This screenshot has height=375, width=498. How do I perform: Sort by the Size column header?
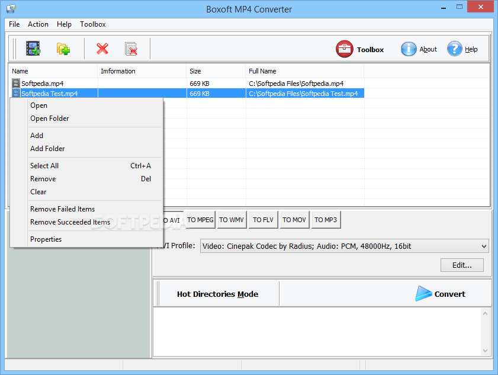pos(216,71)
